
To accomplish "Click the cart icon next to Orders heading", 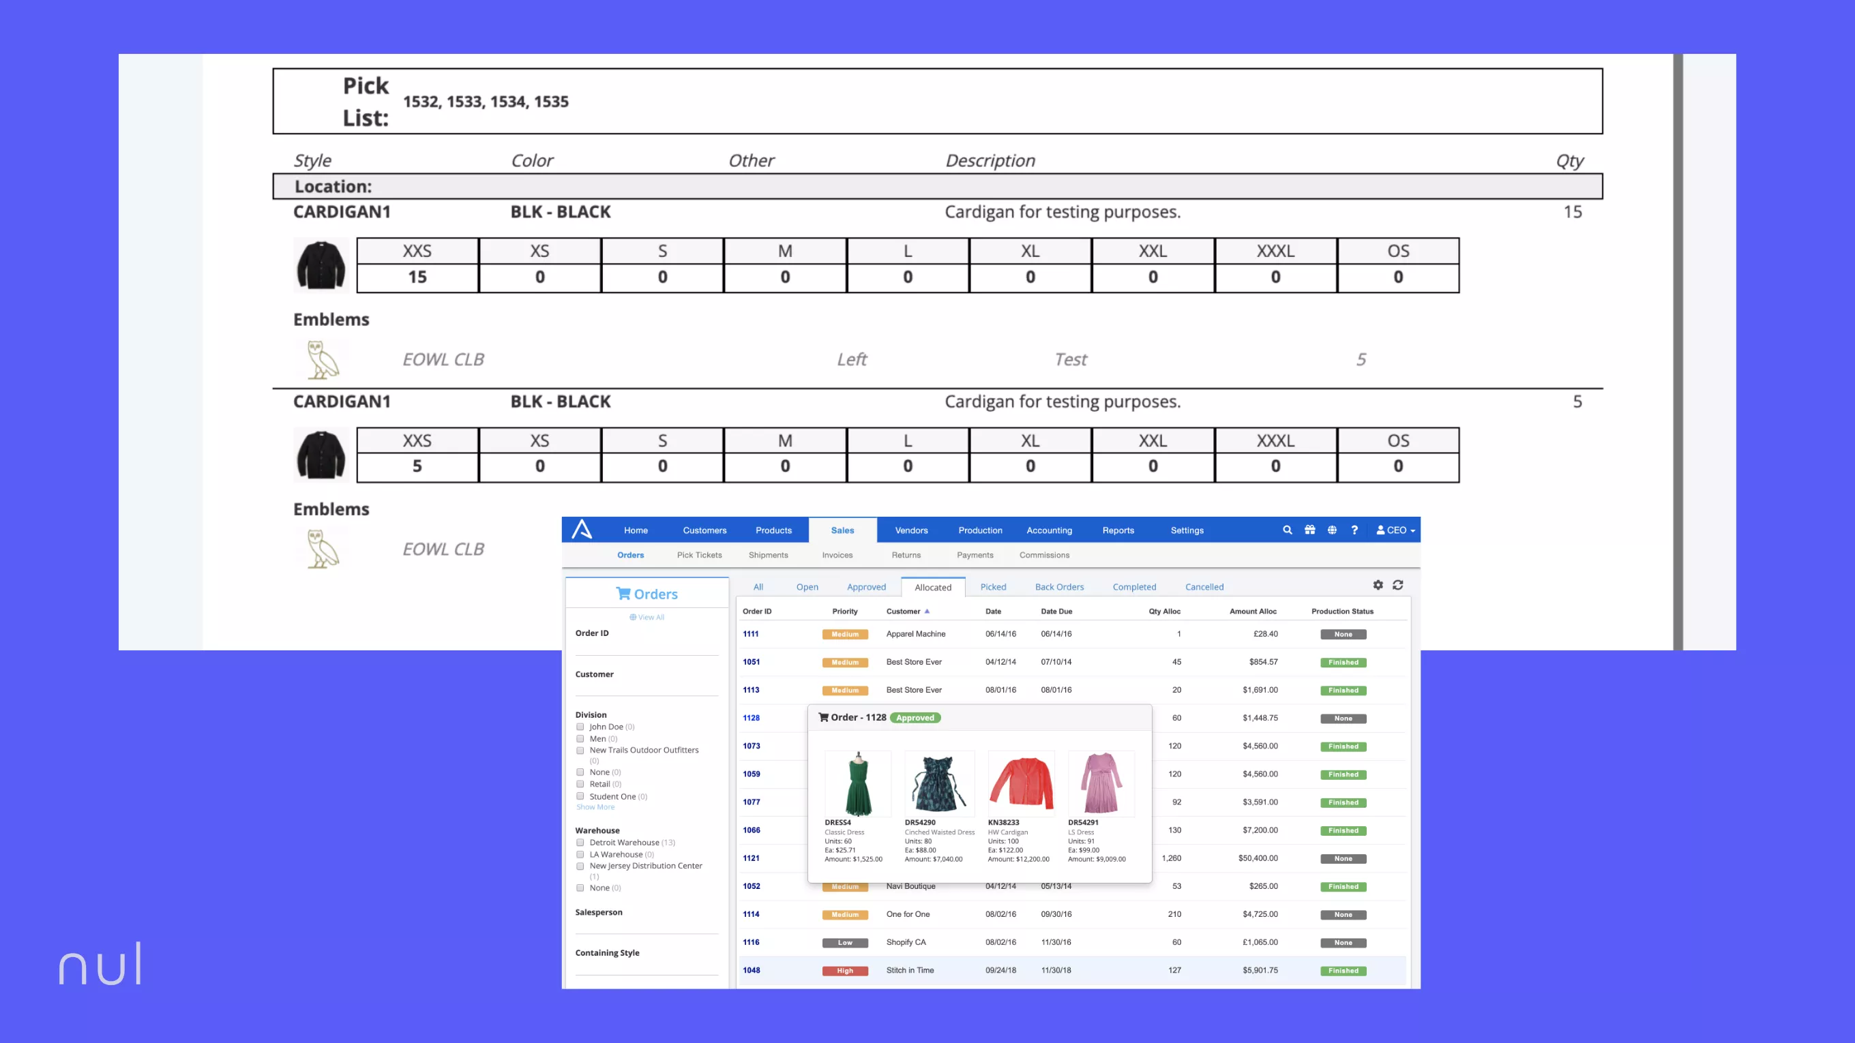I will pos(623,594).
